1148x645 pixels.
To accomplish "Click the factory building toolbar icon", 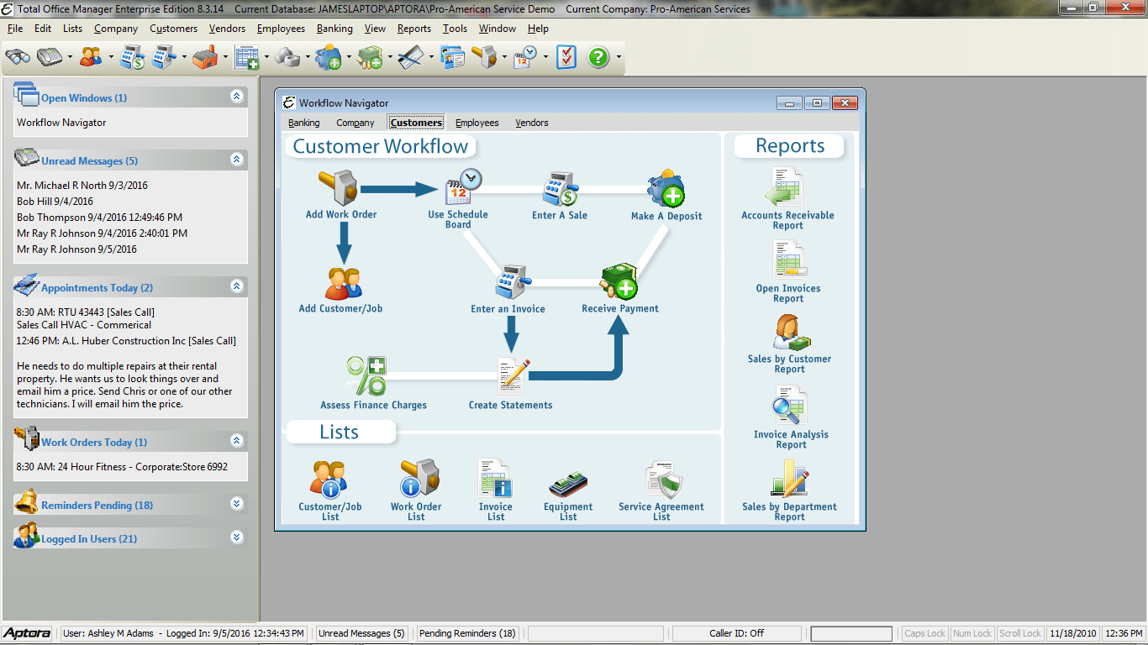I will [205, 57].
